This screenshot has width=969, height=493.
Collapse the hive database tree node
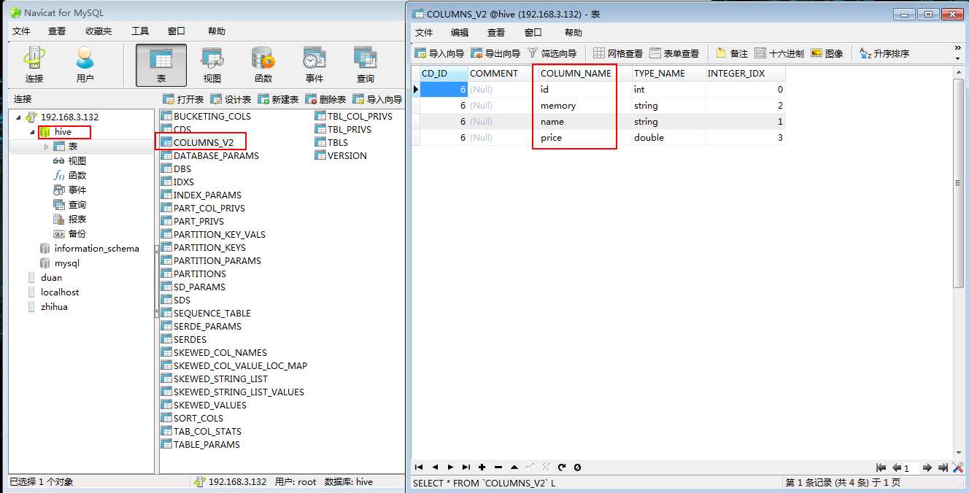31,132
